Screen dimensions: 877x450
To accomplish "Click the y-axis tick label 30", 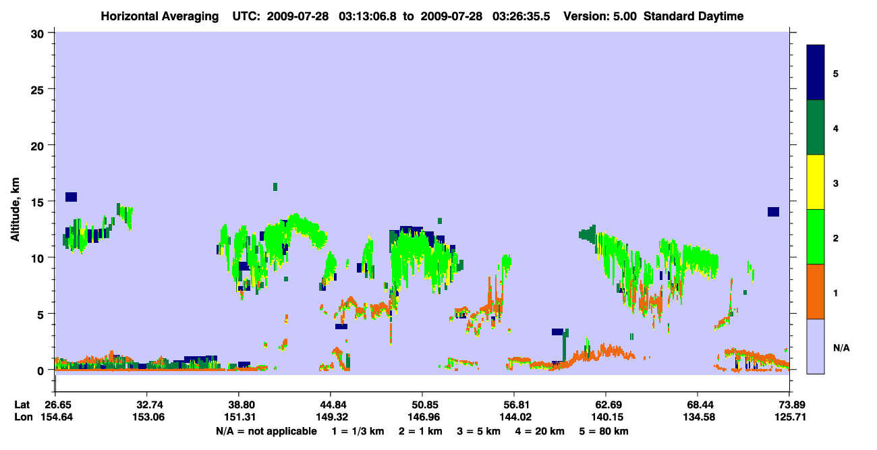I will [39, 33].
